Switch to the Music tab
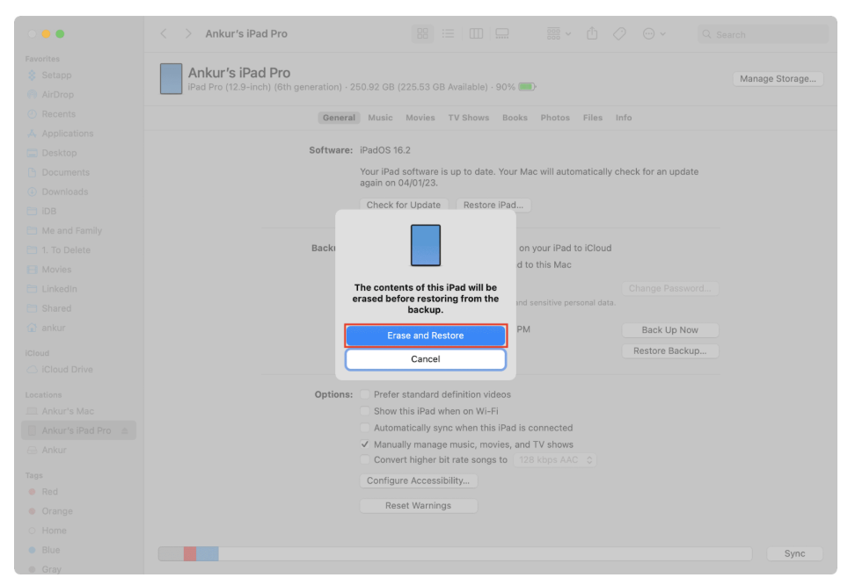This screenshot has width=855, height=585. pos(380,118)
